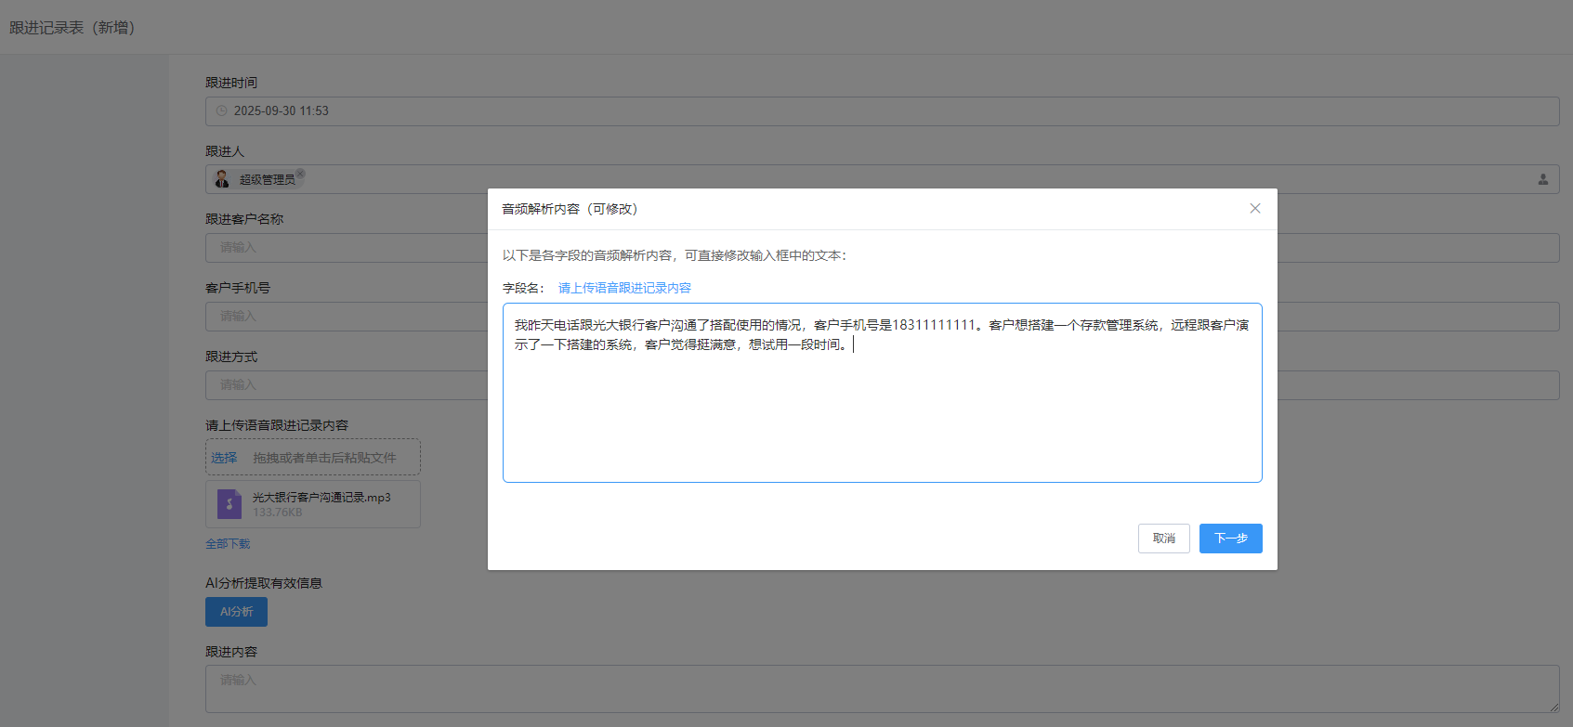Click the resize handle of 跟进内容 textarea
1573x727 pixels.
[1553, 708]
